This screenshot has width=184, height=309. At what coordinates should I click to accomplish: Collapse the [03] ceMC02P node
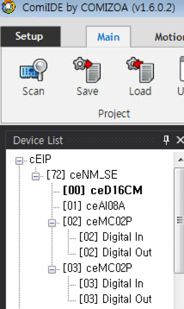pyautogui.click(x=52, y=270)
